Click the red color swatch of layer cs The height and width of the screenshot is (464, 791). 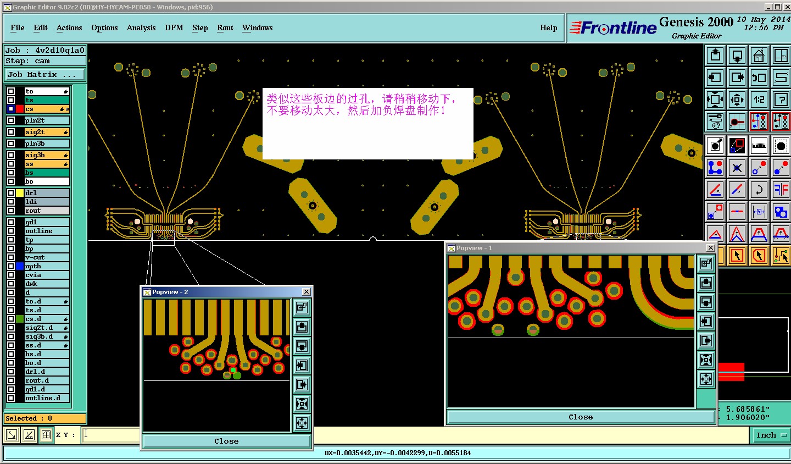20,109
